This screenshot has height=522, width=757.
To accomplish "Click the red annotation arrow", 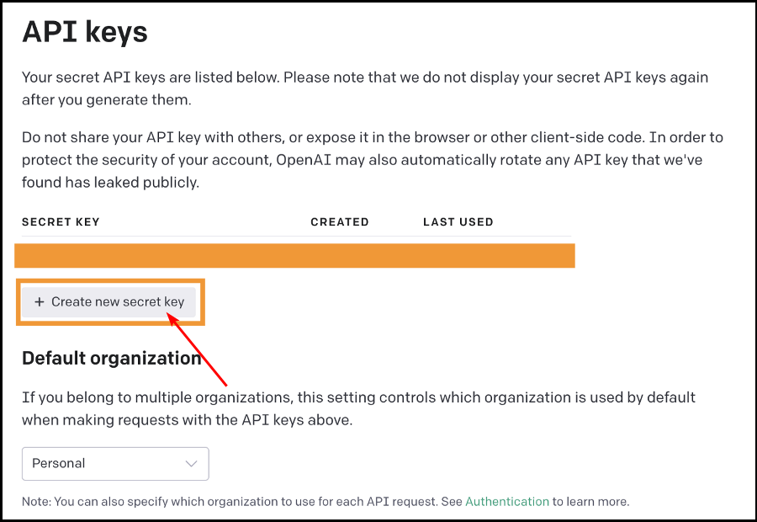I will (197, 349).
